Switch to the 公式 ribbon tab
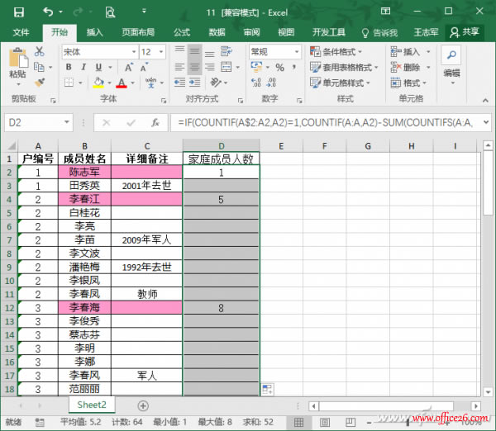This screenshot has width=496, height=431. (182, 32)
